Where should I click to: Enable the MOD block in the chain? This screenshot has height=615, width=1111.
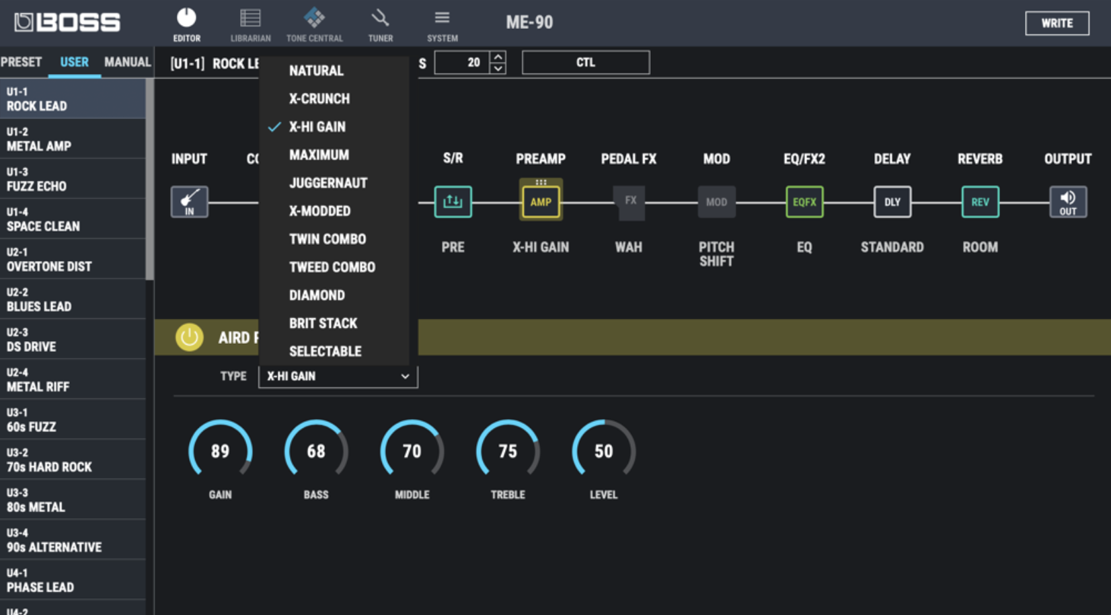(x=716, y=201)
